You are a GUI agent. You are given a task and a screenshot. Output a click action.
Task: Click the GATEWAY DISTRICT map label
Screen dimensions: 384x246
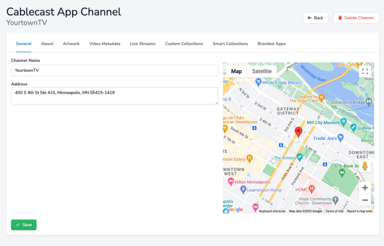pos(288,111)
